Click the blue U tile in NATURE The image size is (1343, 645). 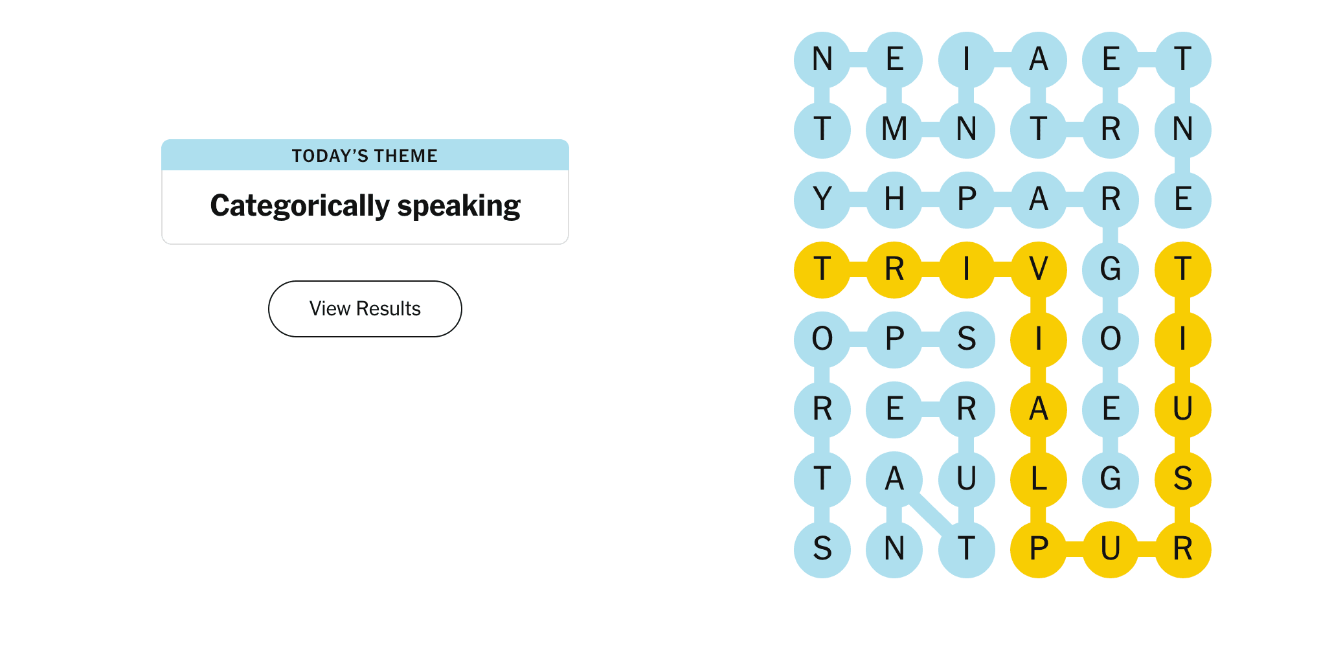[966, 479]
